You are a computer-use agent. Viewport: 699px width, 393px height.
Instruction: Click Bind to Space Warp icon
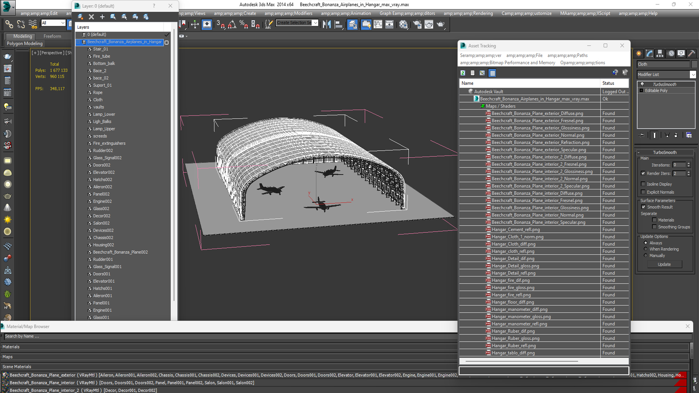(32, 24)
